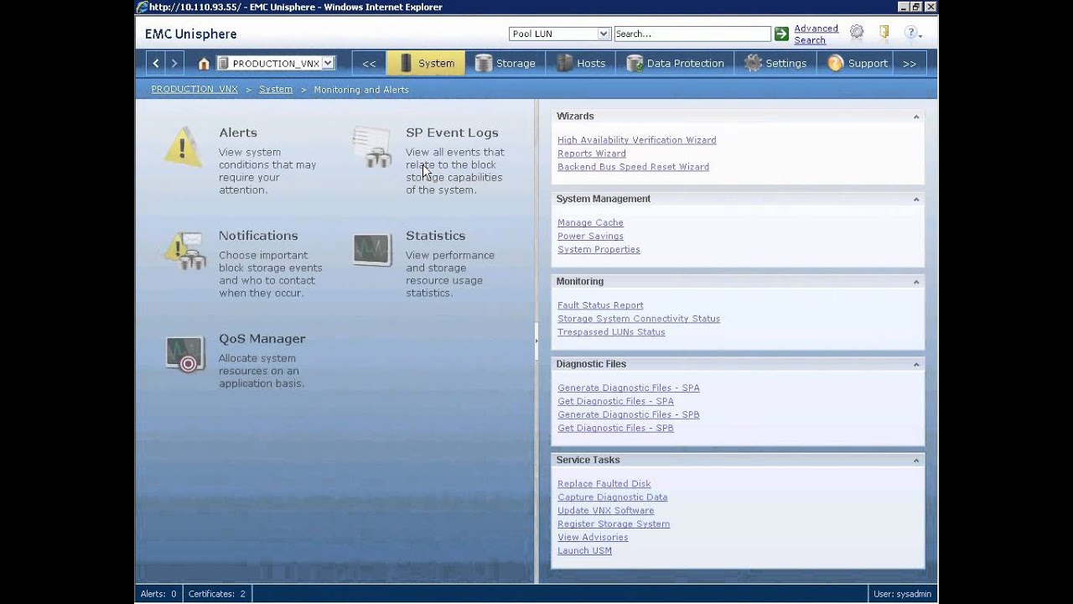Open the Data Protection tab
This screenshot has height=604, width=1073.
675,63
